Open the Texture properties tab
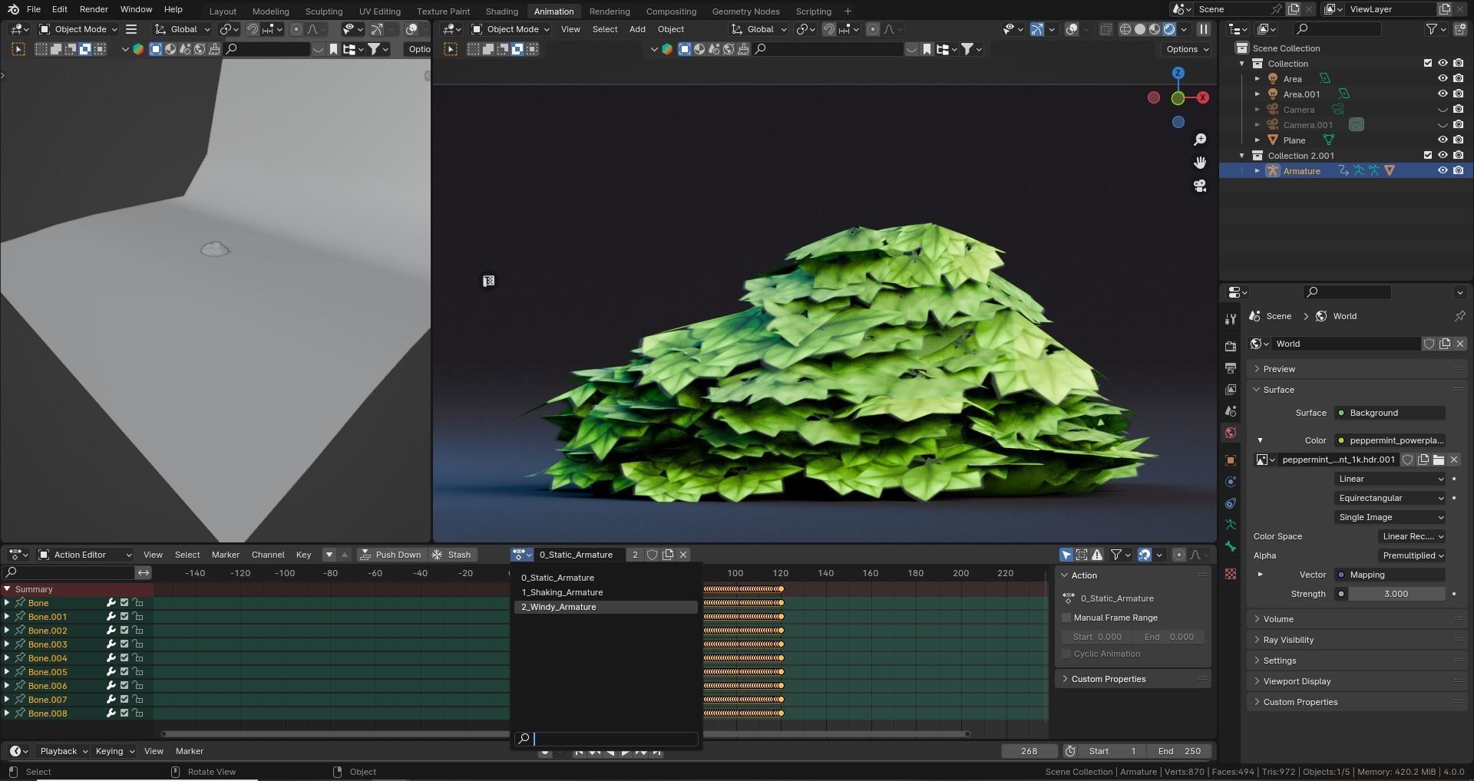 (x=1231, y=574)
